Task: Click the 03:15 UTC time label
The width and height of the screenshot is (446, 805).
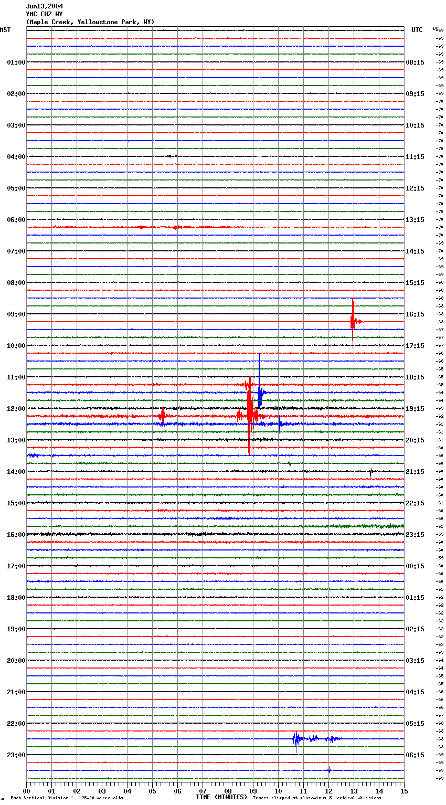Action: tap(415, 661)
